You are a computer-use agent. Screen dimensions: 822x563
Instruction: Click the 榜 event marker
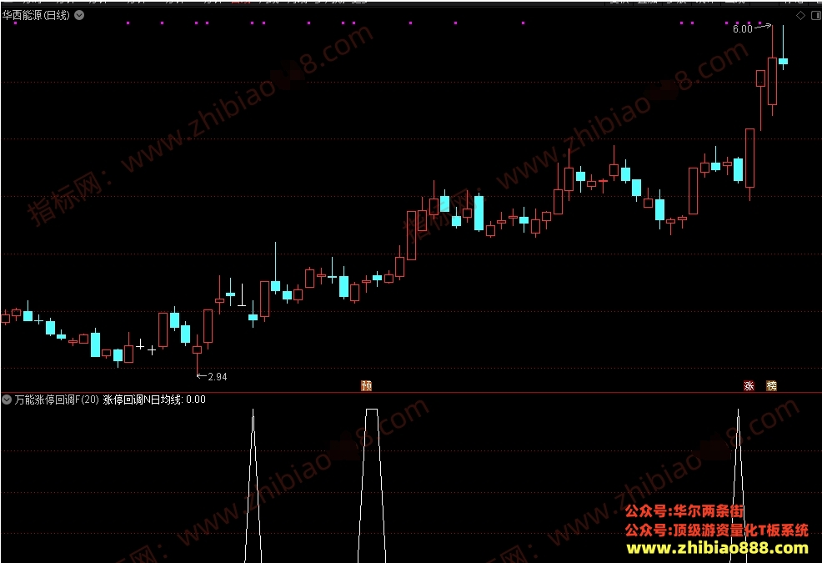pyautogui.click(x=772, y=386)
